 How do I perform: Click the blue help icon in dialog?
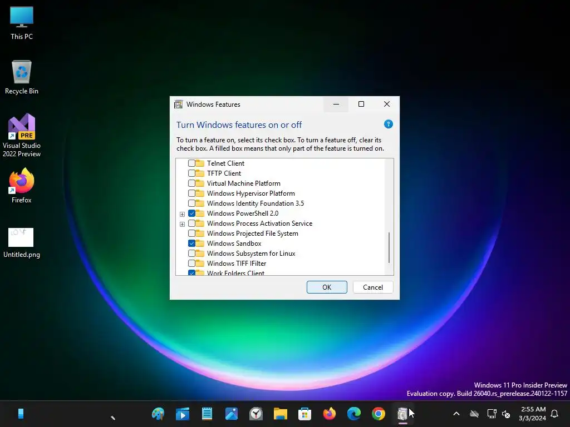point(388,124)
